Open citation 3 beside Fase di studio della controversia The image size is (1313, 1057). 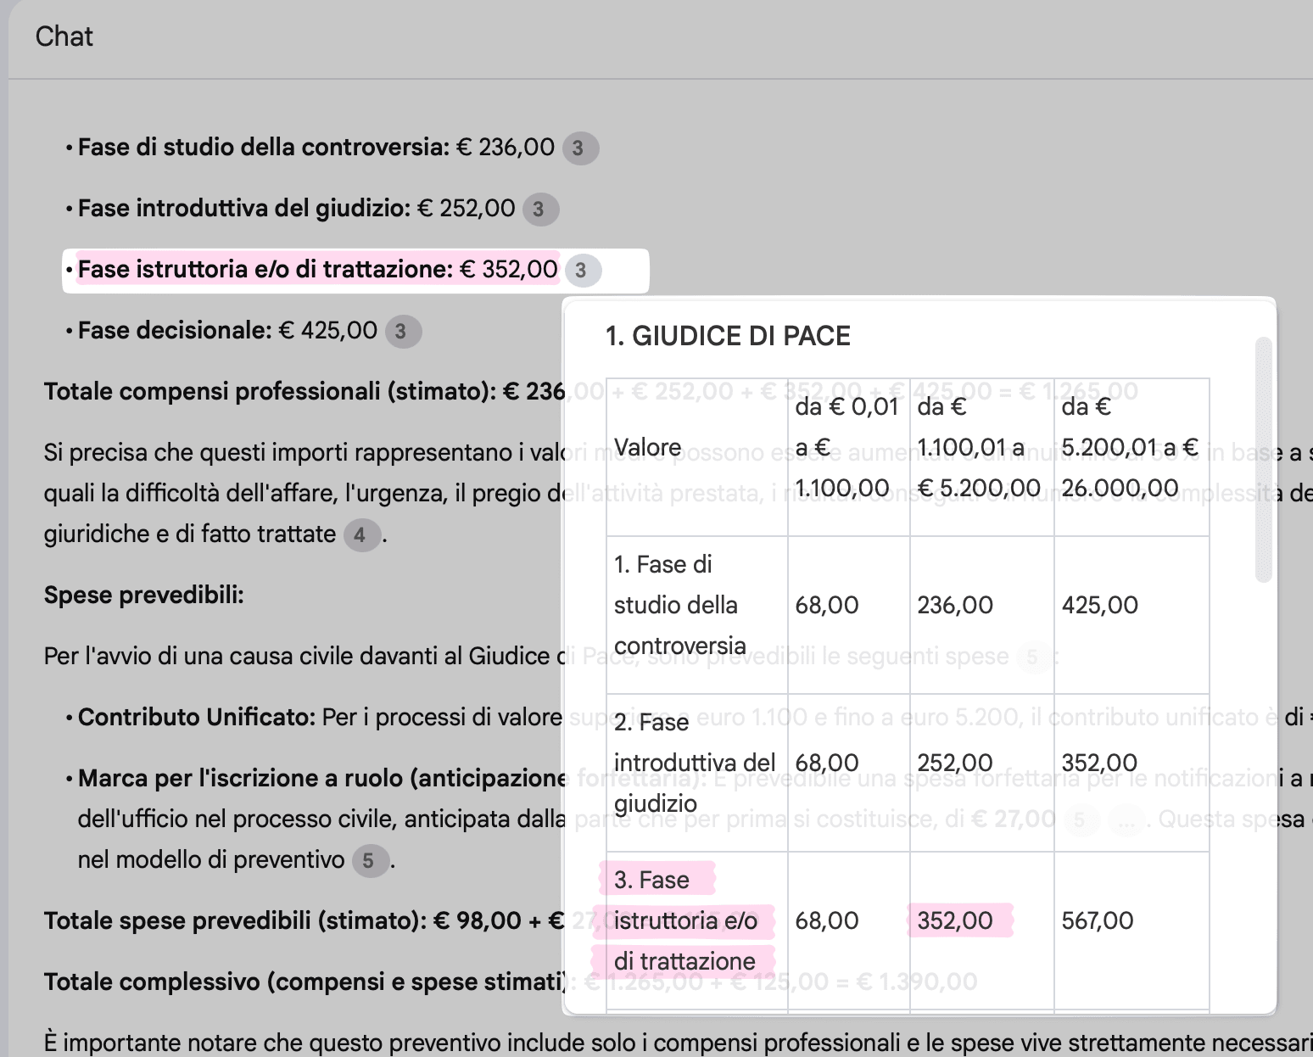coord(580,148)
